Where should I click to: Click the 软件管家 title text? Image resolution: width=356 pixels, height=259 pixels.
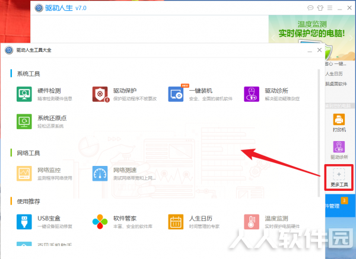[125, 219]
